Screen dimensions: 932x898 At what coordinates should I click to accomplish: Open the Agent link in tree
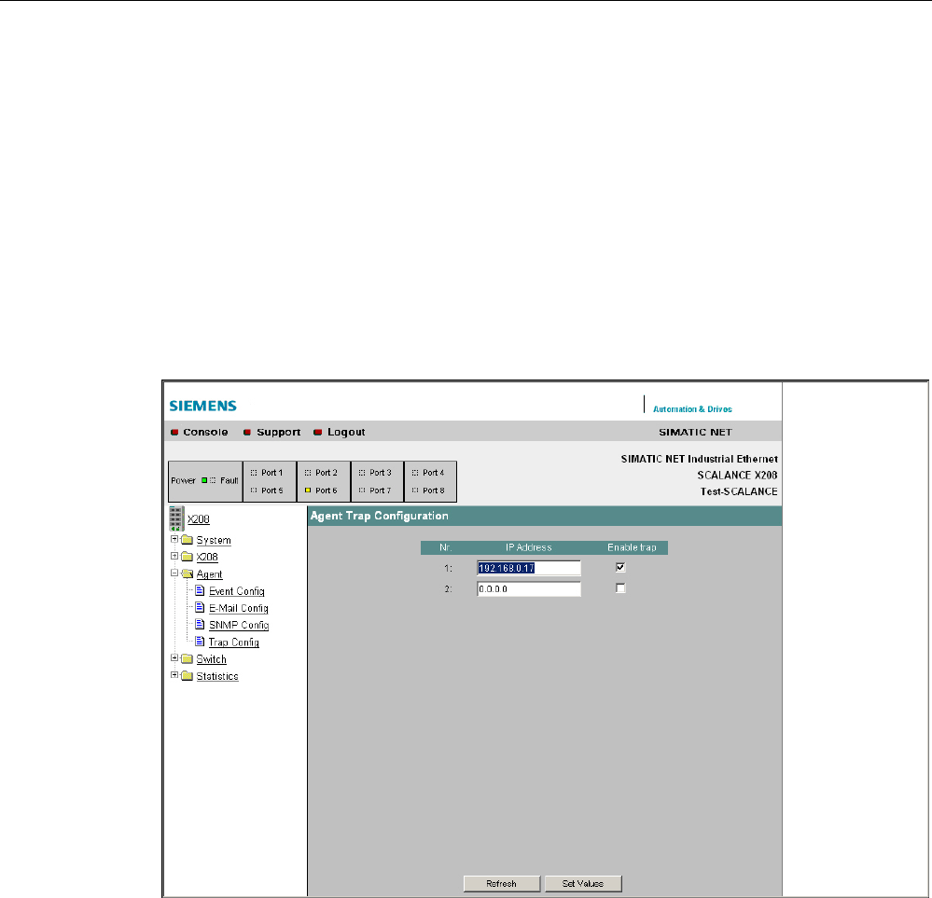click(x=209, y=574)
